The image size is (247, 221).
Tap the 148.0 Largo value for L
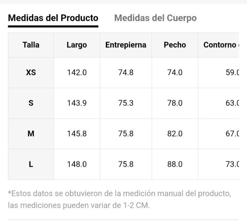pos(77,164)
